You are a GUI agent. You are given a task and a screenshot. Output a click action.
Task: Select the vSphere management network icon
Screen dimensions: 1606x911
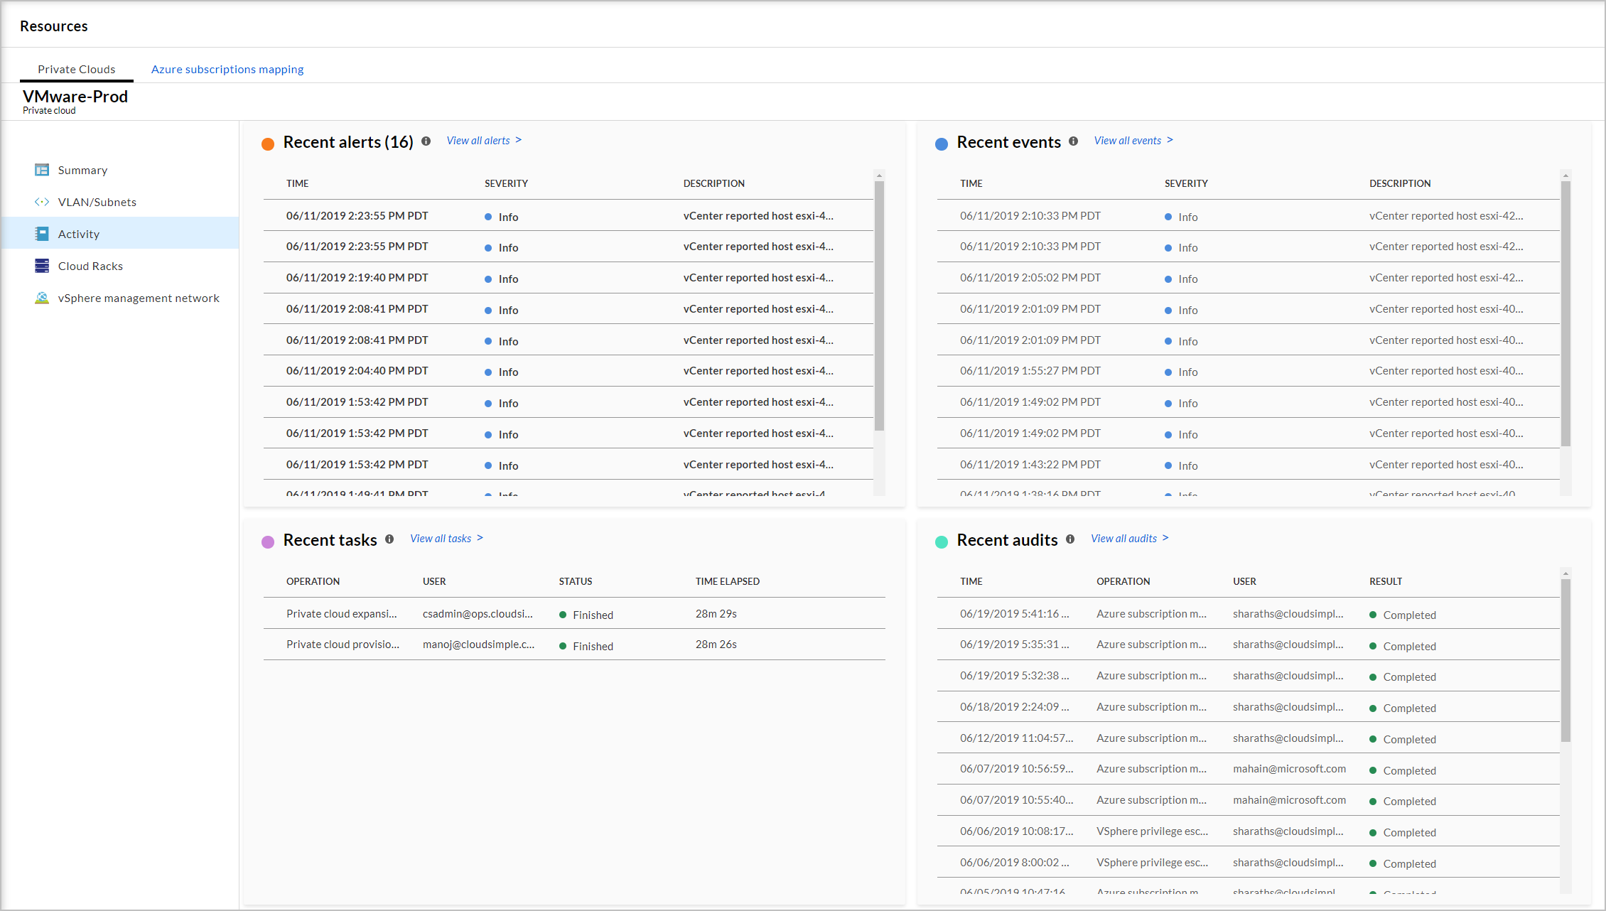point(41,298)
